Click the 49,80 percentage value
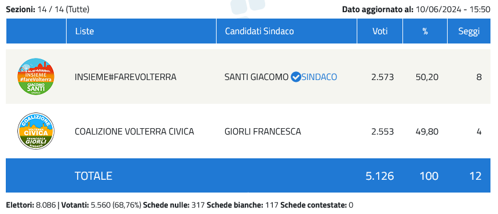 427,131
